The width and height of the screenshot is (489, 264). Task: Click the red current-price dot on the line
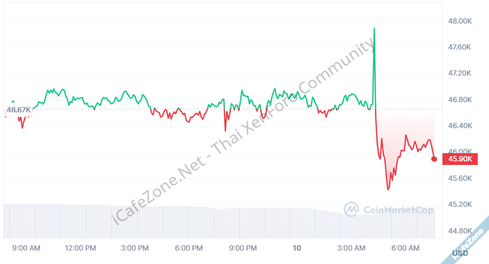point(434,159)
